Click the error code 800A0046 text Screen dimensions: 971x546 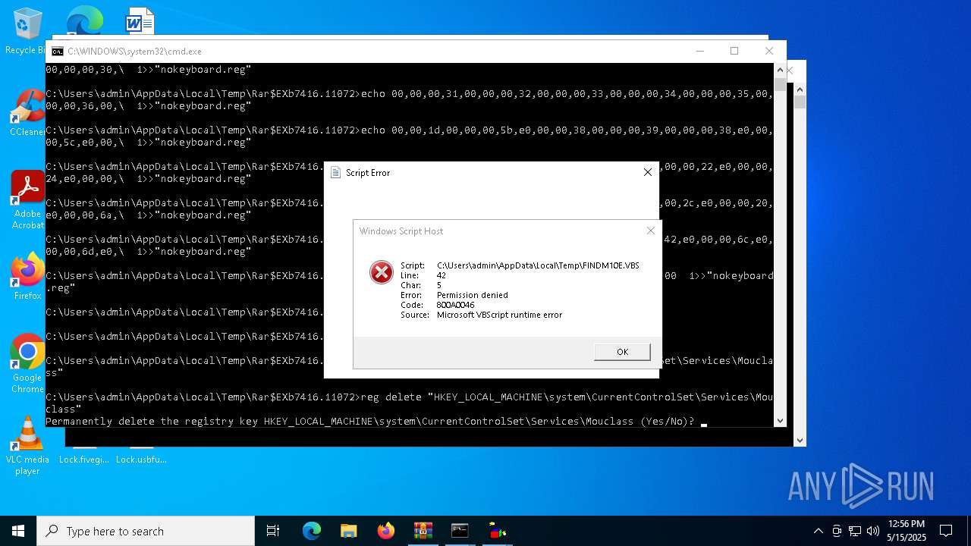tap(455, 305)
